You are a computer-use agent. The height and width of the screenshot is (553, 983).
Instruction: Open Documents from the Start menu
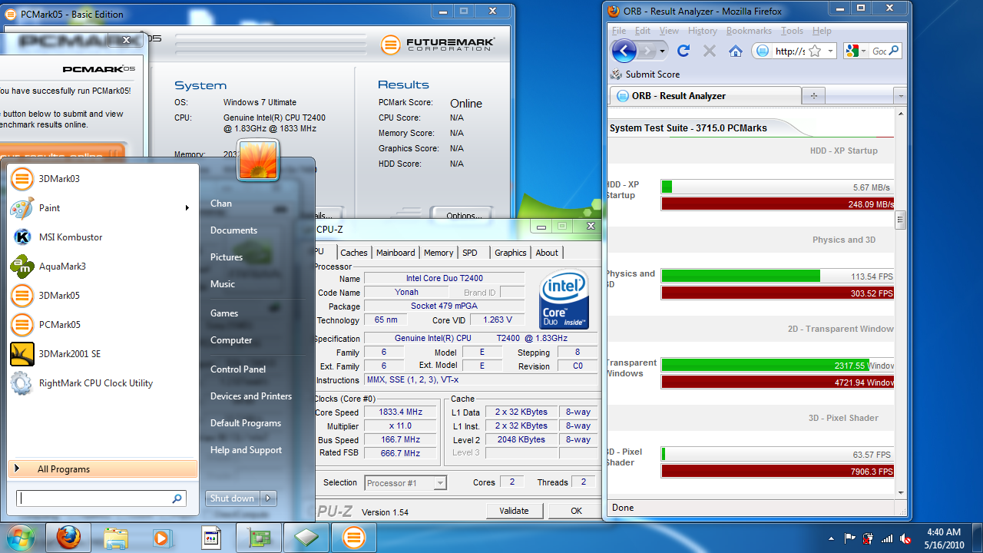[x=233, y=230]
